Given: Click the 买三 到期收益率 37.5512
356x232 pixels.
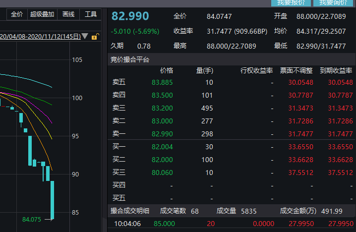Looking at the screenshot, I should pos(340,173).
